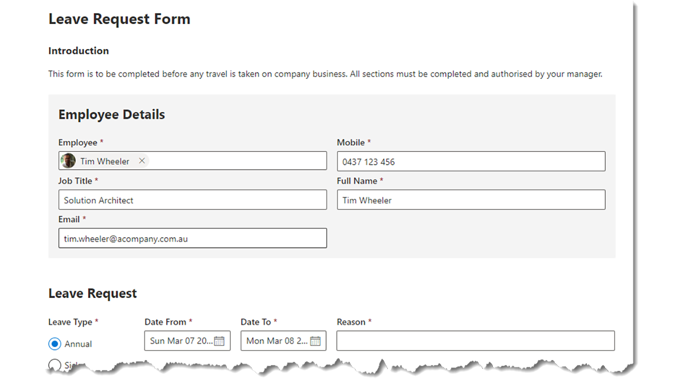Click the Full Name text field
Screen dimensions: 684x384
471,200
